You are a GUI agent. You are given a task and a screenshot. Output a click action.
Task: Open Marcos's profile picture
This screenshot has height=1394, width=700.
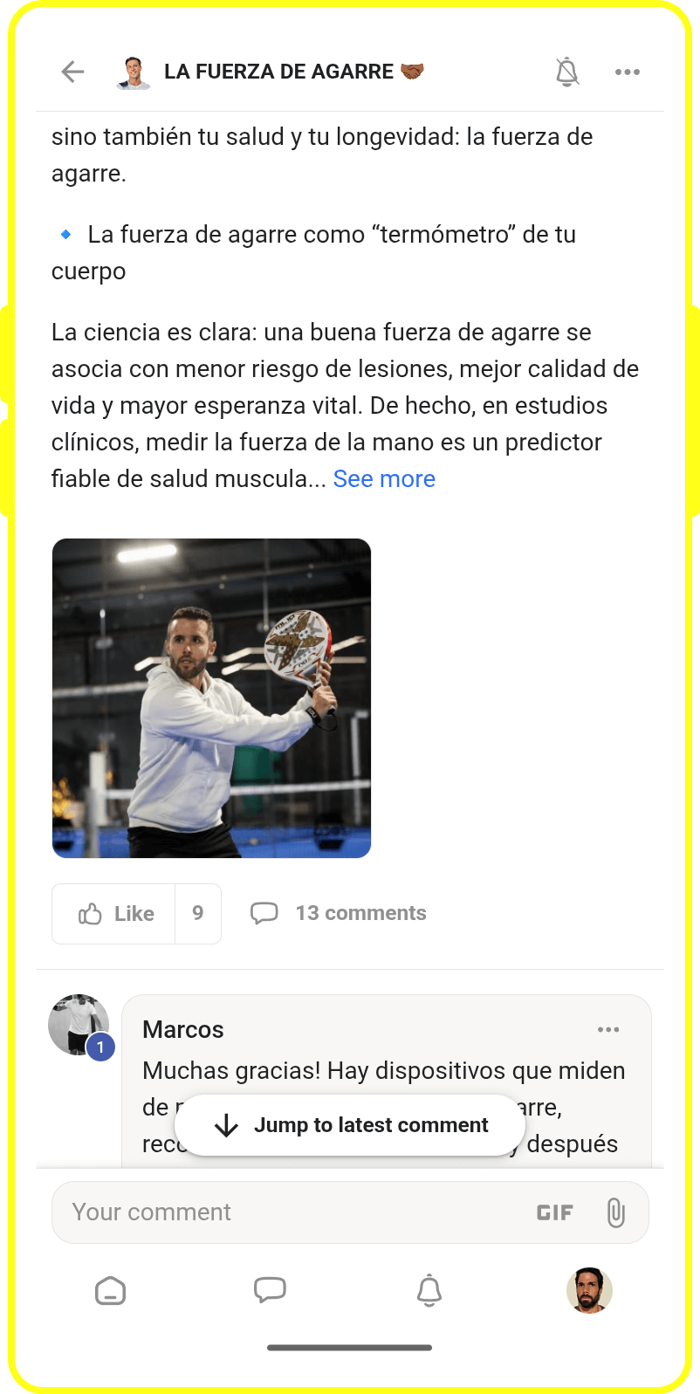click(x=79, y=1025)
